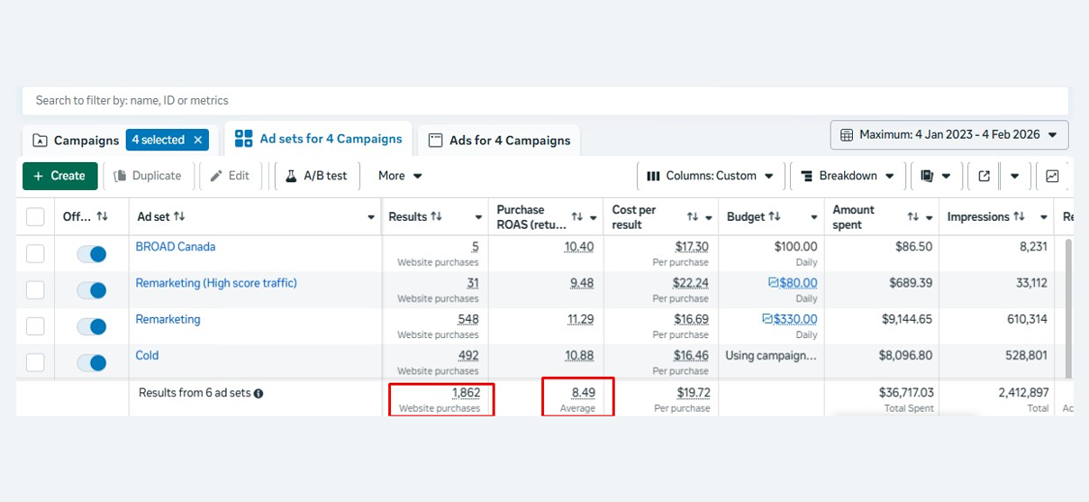Check the select-all checkbox in header
The image size is (1089, 502).
35,217
